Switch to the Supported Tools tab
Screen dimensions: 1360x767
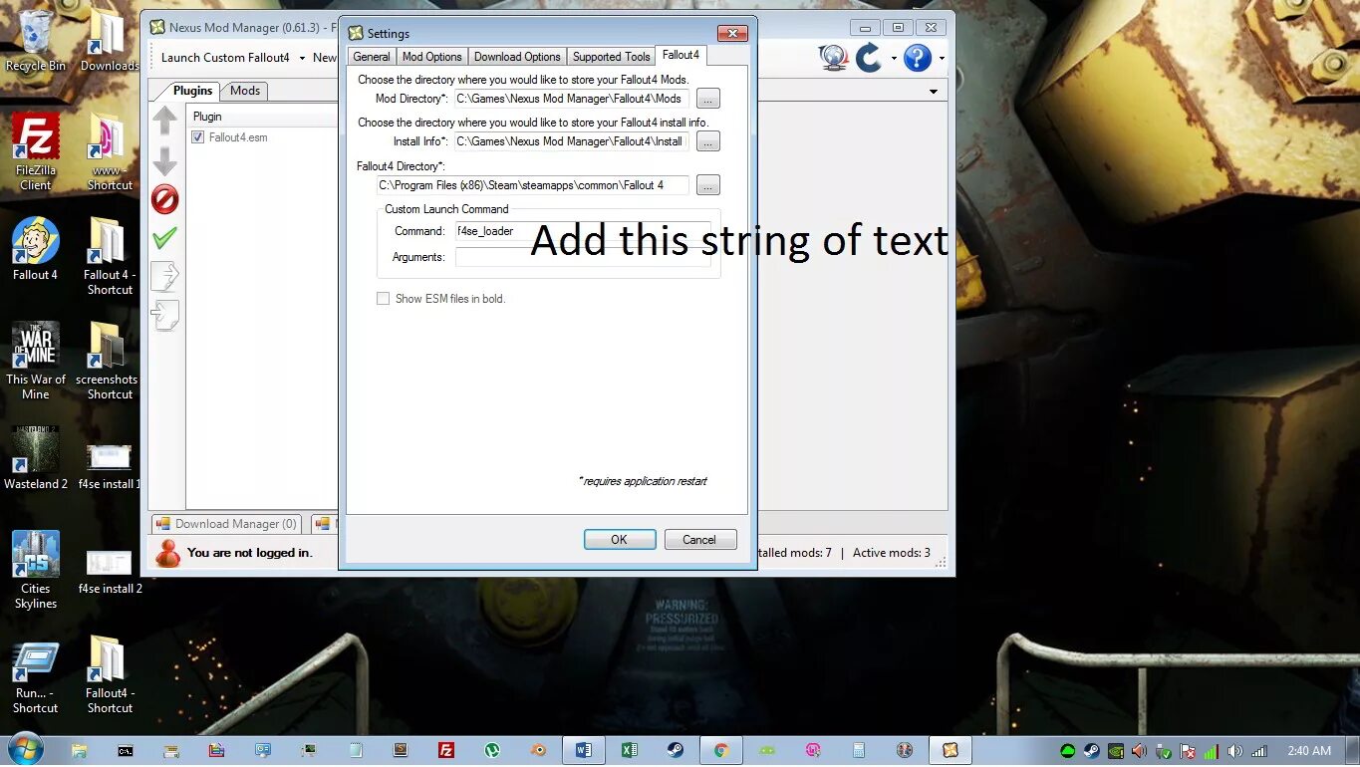click(x=611, y=57)
